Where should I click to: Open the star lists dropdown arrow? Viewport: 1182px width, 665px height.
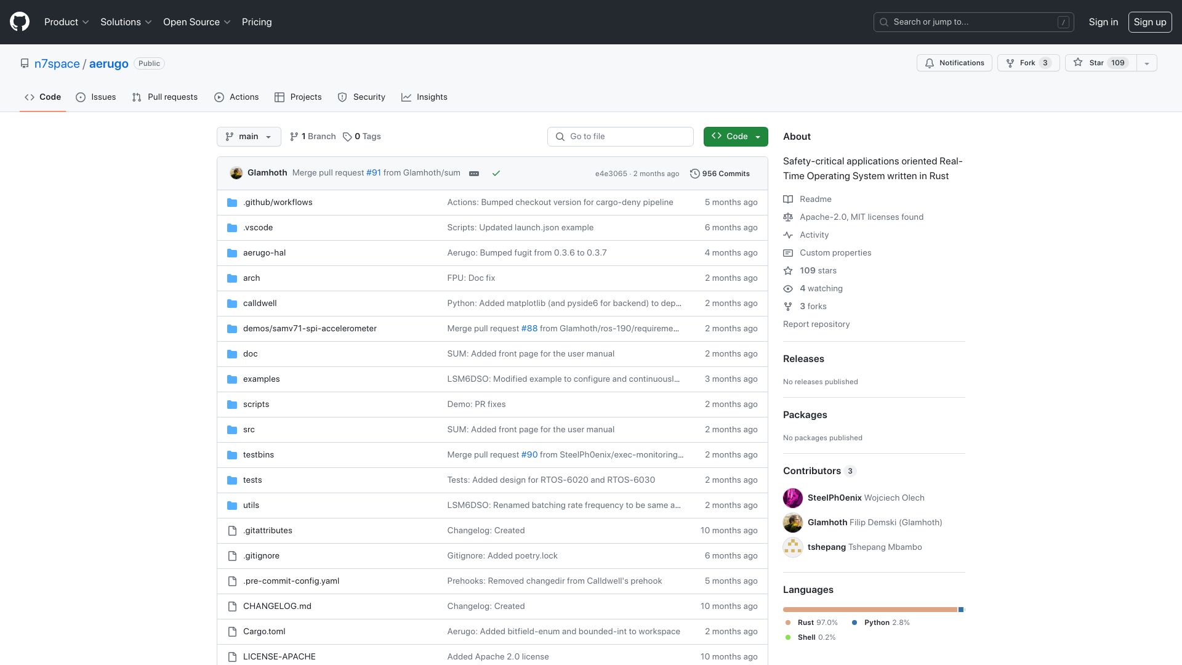tap(1146, 63)
